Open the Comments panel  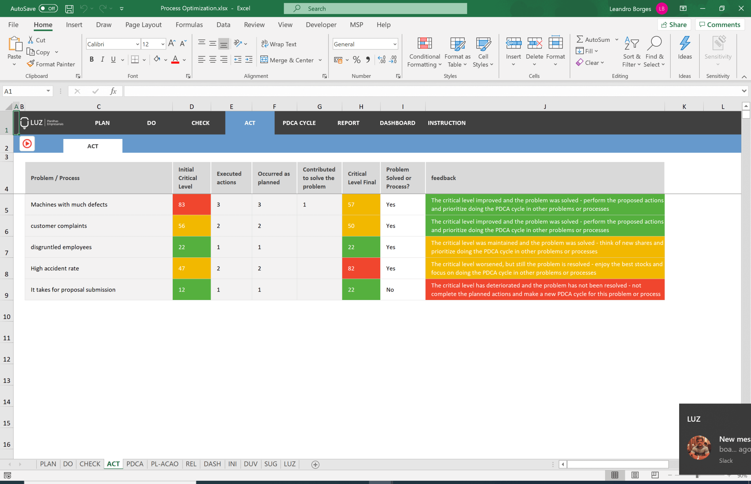pos(719,25)
